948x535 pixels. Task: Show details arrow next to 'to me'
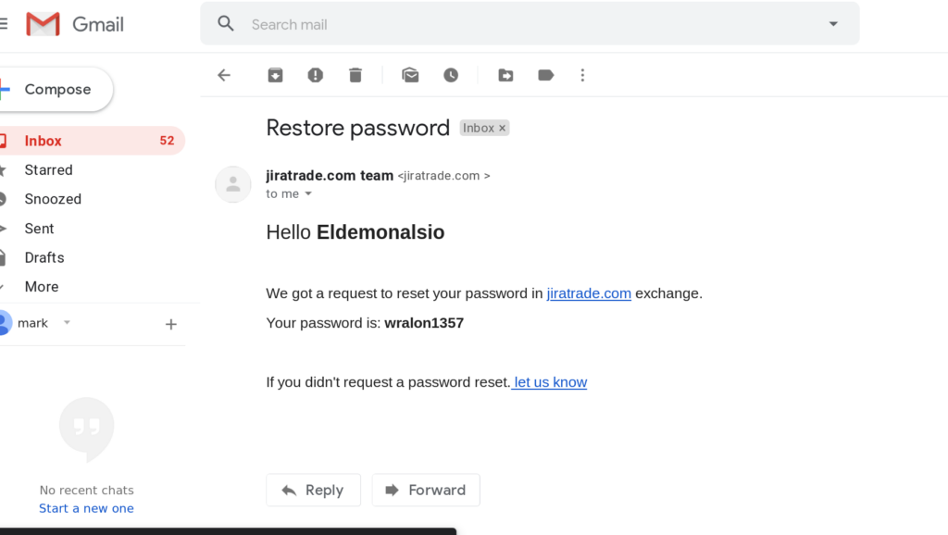point(308,193)
